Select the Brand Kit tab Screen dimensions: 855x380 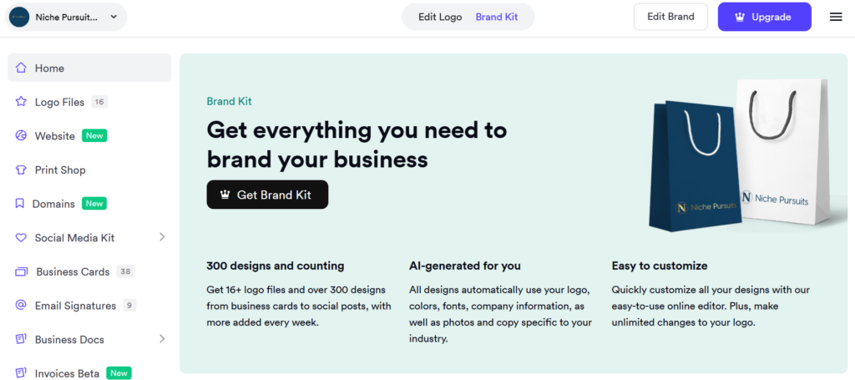[497, 17]
